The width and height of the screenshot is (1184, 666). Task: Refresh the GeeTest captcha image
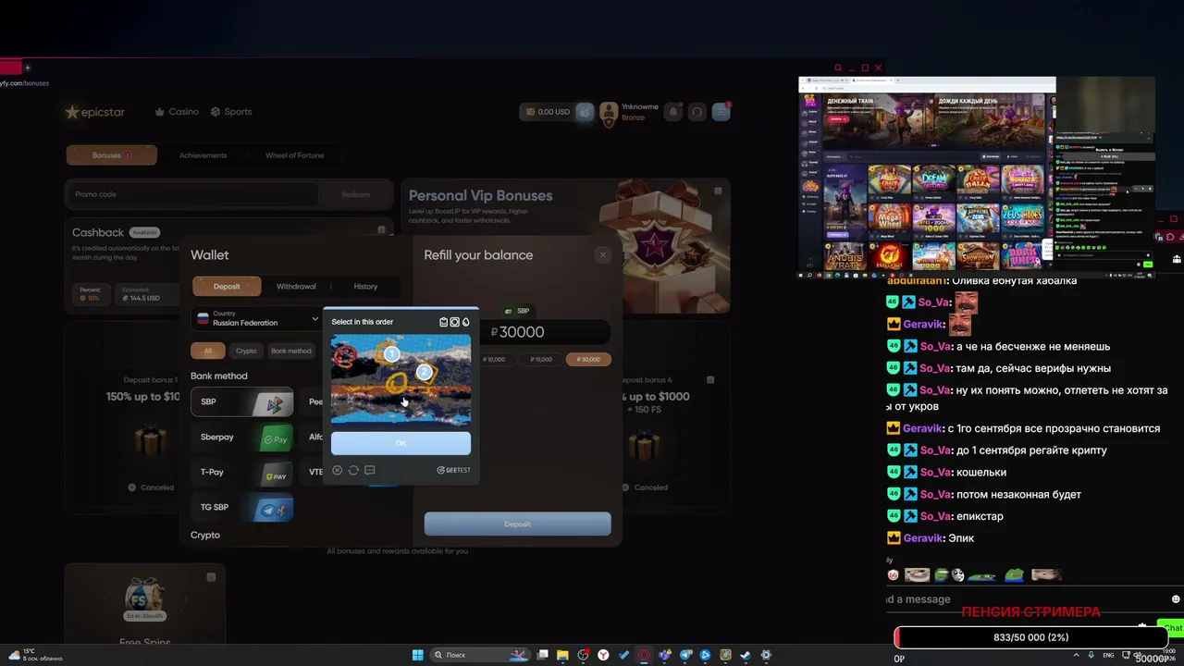tap(353, 470)
